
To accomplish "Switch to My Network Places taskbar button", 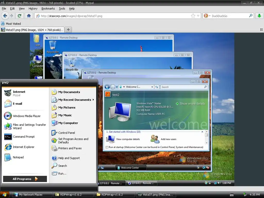I will [32, 195].
